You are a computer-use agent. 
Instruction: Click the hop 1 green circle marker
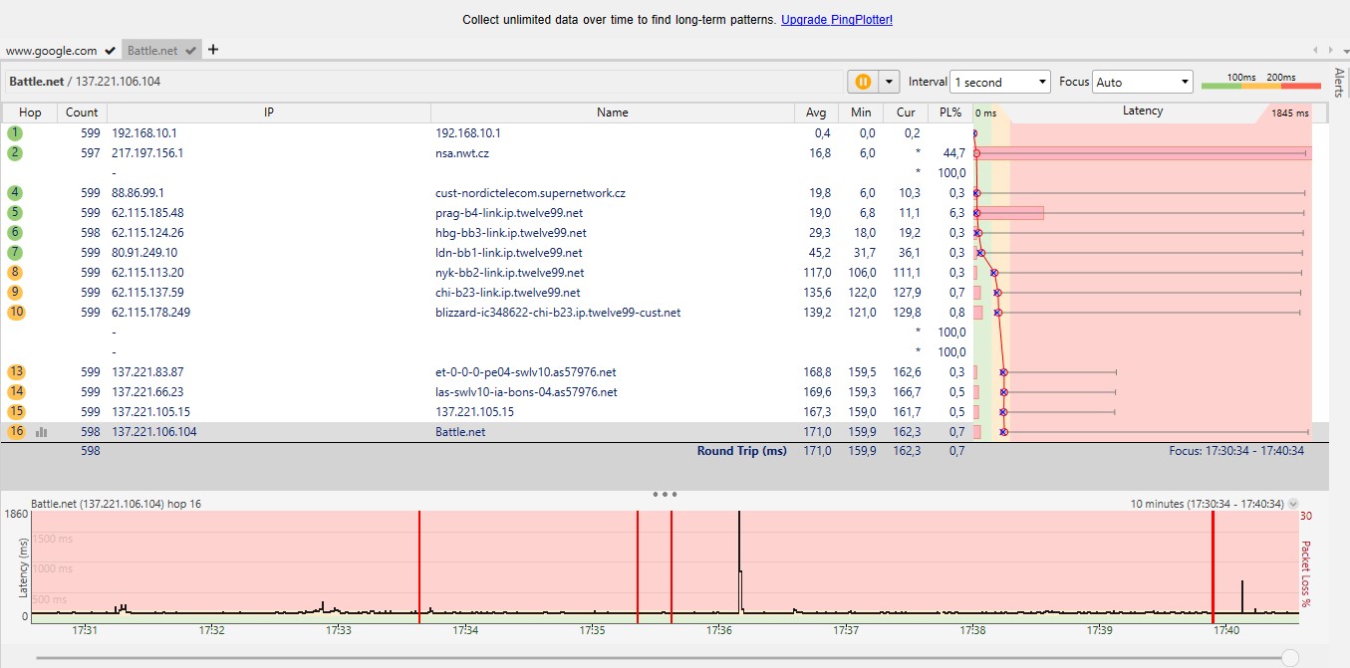pyautogui.click(x=16, y=132)
